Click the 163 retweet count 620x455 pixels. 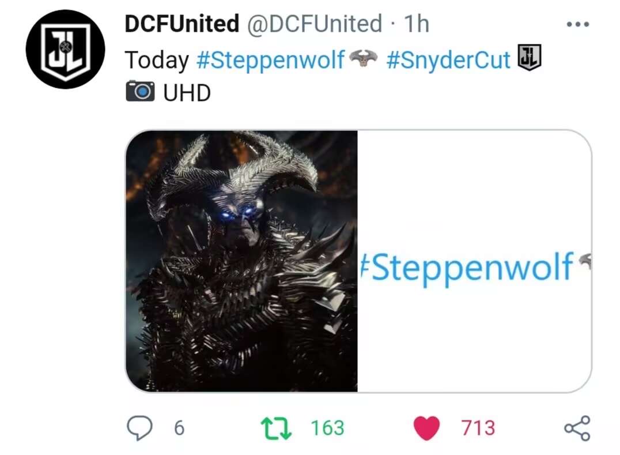pos(327,428)
